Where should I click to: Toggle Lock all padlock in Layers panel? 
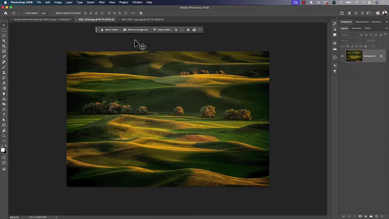pyautogui.click(x=365, y=46)
